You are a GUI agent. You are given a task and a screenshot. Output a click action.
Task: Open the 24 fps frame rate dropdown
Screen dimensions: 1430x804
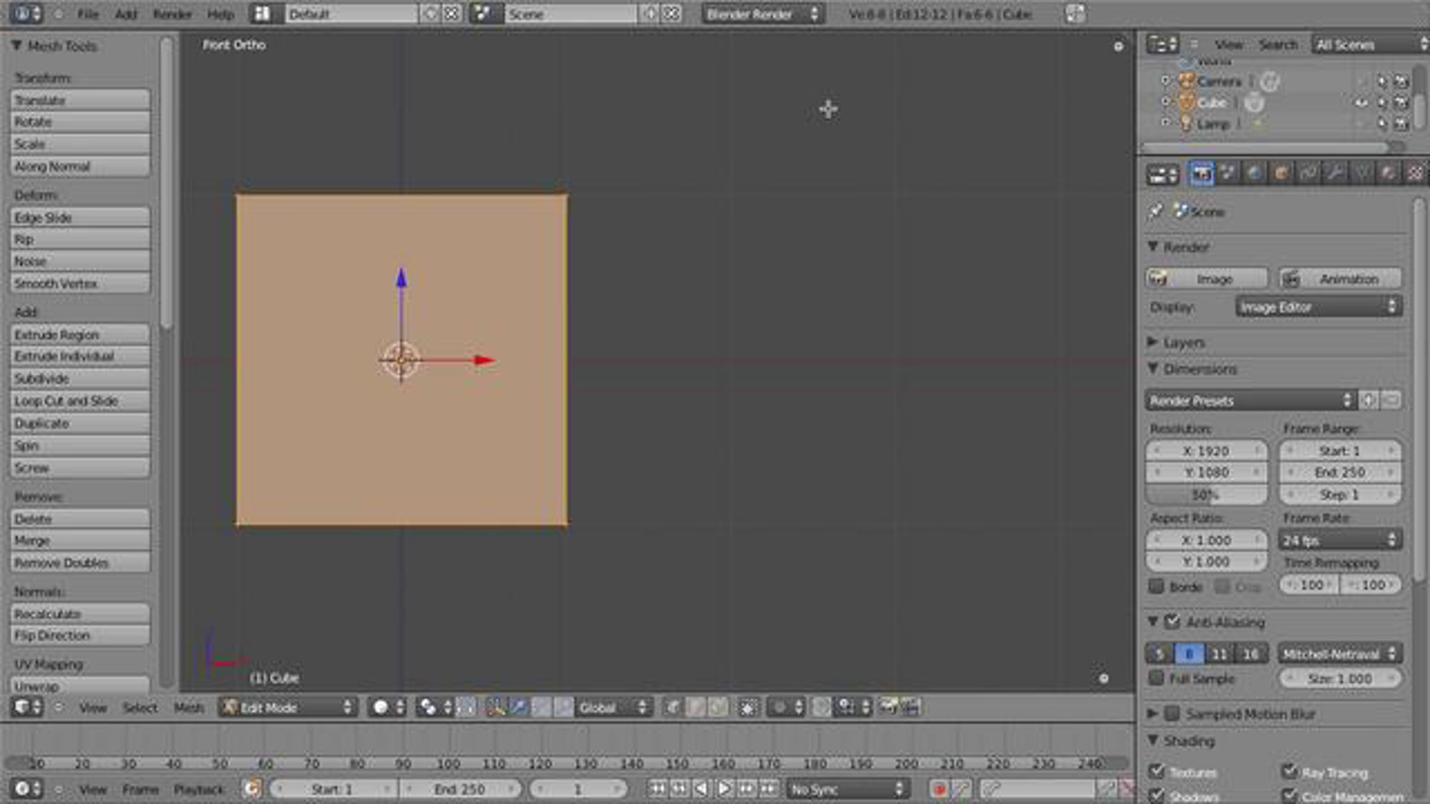pos(1340,540)
